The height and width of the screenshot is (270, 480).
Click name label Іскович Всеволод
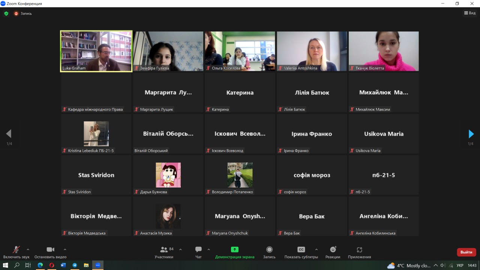(228, 151)
